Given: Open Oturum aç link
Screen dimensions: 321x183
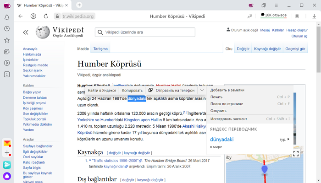Looking at the screenshot, I should 299,36.
